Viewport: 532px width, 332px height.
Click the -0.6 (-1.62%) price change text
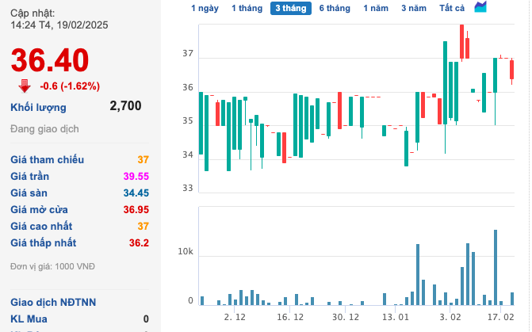[x=70, y=86]
